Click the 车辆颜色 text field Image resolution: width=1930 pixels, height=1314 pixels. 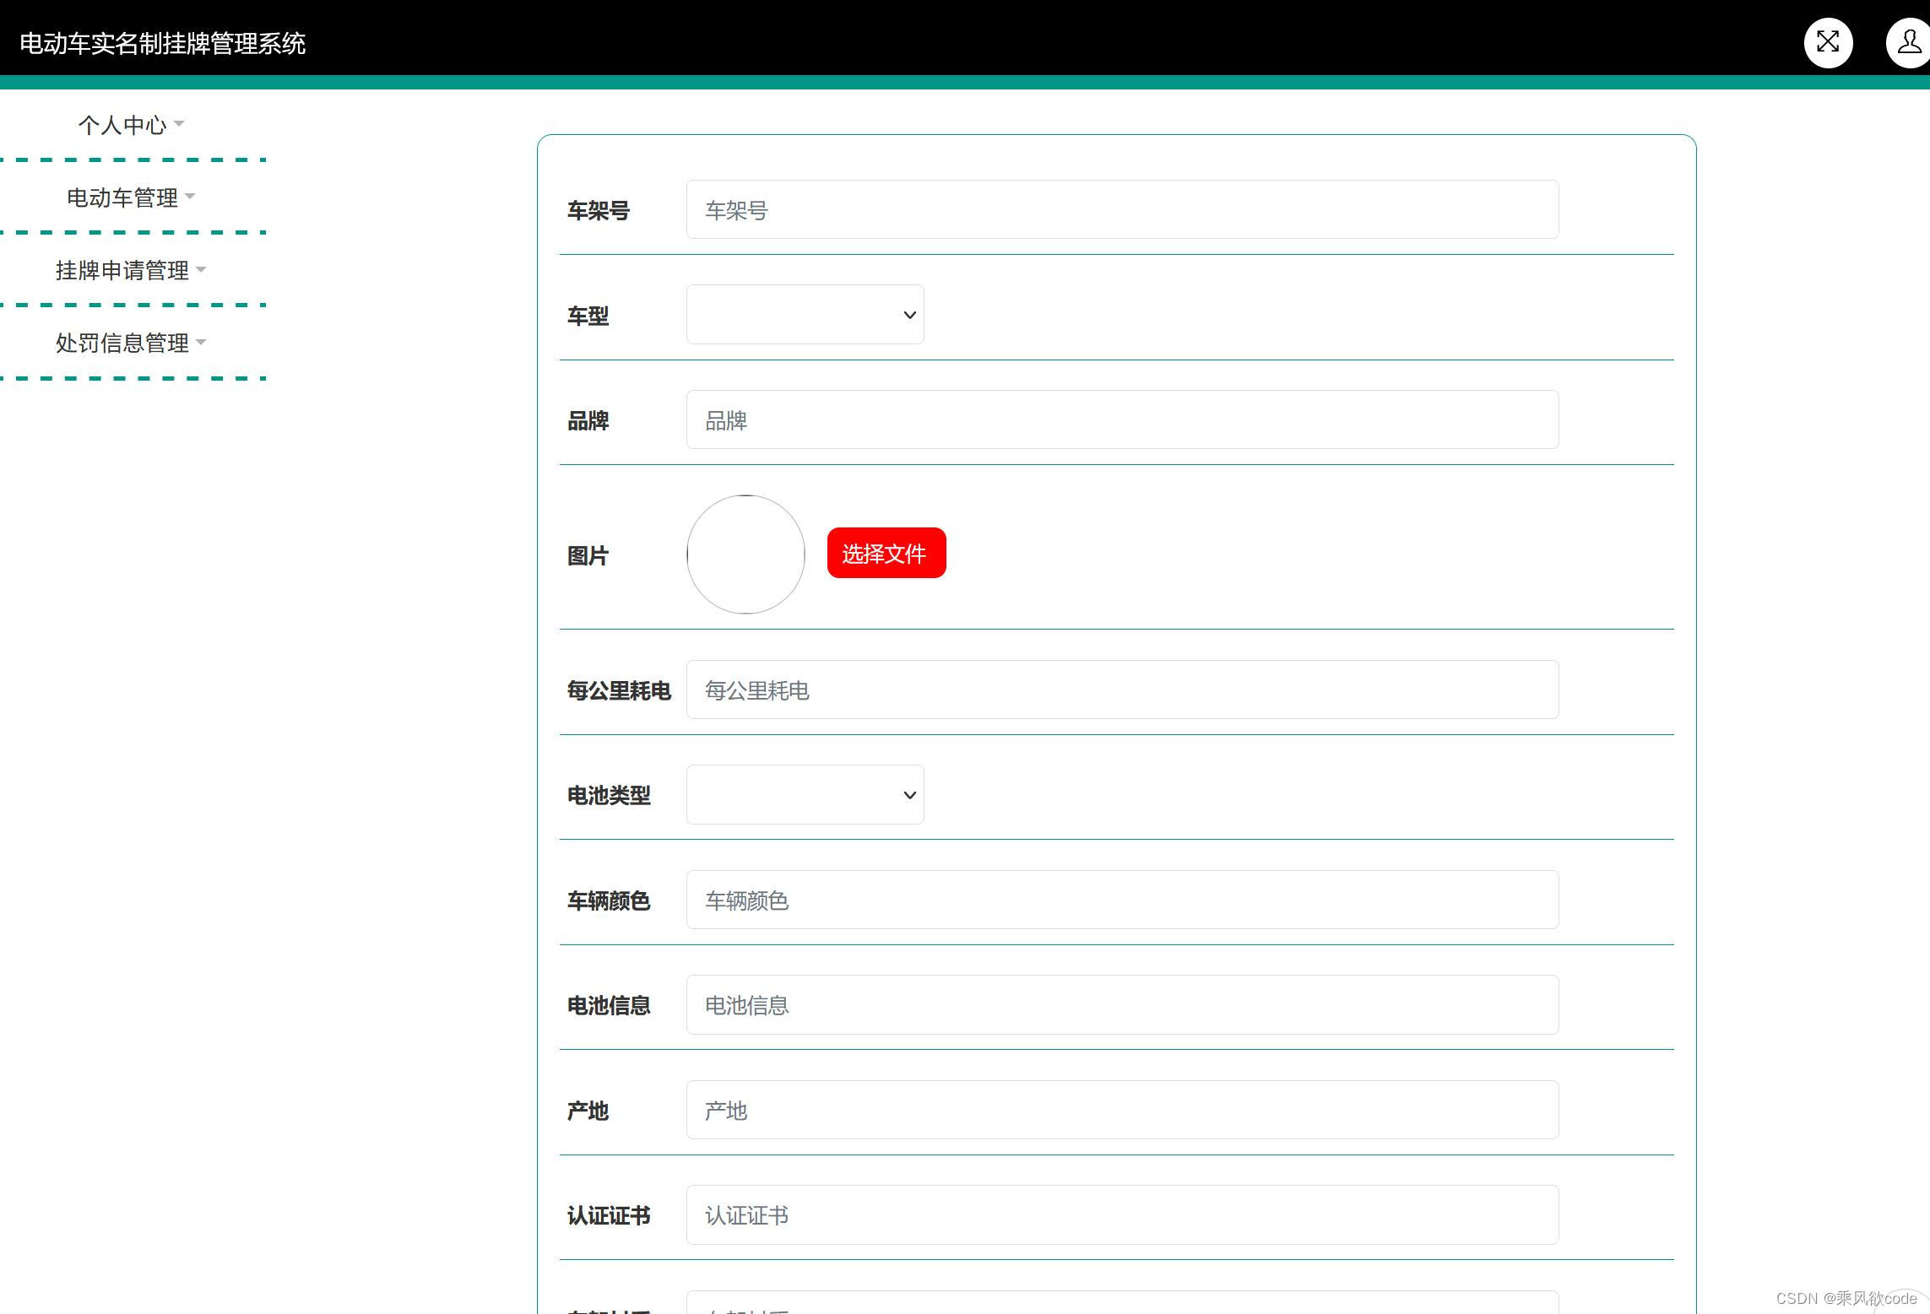pos(1122,900)
